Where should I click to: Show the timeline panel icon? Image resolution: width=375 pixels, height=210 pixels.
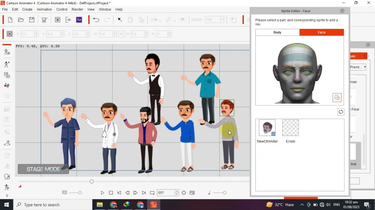[x=192, y=193]
